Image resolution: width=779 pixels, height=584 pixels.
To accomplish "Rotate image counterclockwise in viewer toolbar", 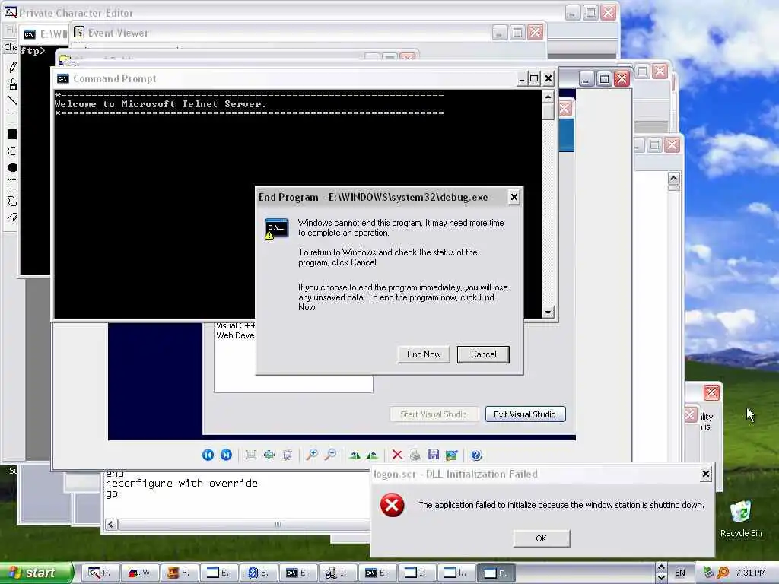I will (373, 455).
